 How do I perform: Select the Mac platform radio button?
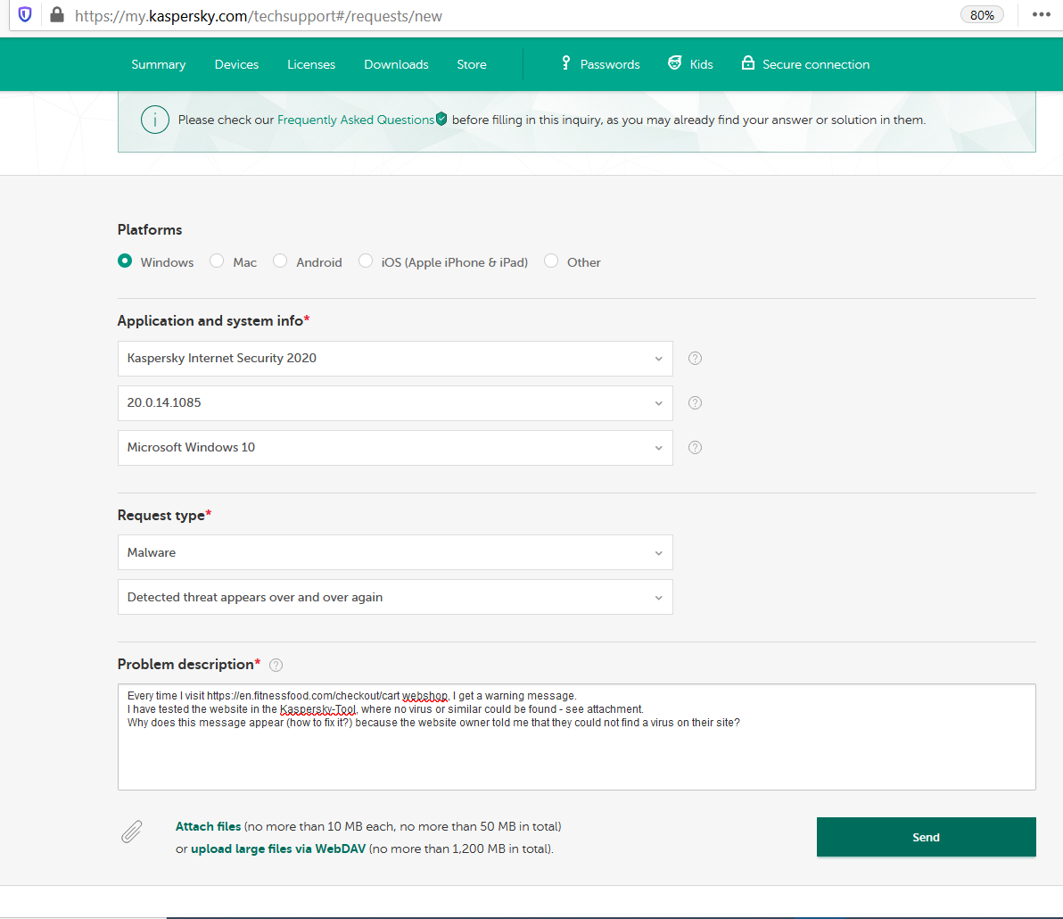tap(217, 261)
